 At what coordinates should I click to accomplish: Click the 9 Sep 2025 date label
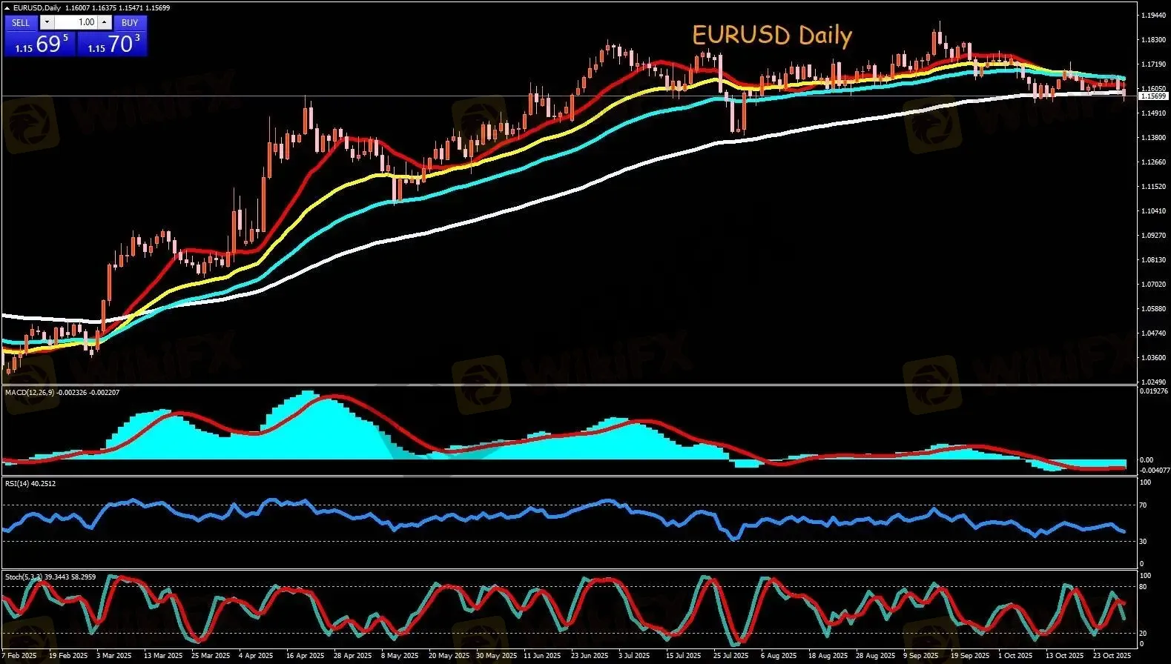[921, 656]
